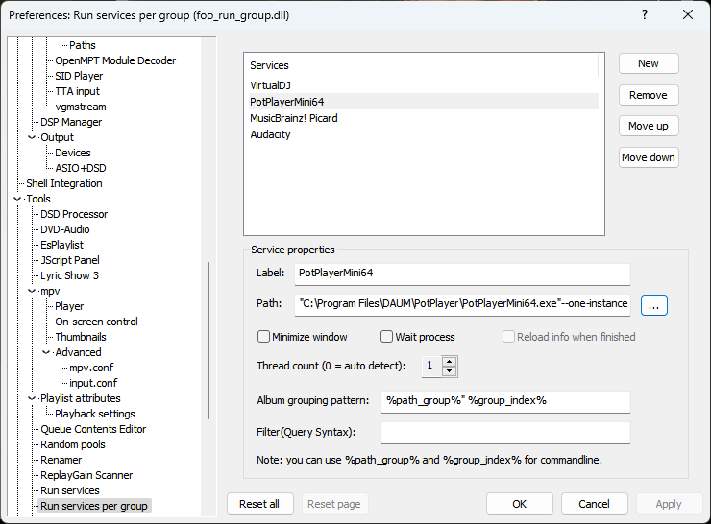Edit the Album grouping pattern field
This screenshot has height=524, width=711.
pyautogui.click(x=505, y=401)
